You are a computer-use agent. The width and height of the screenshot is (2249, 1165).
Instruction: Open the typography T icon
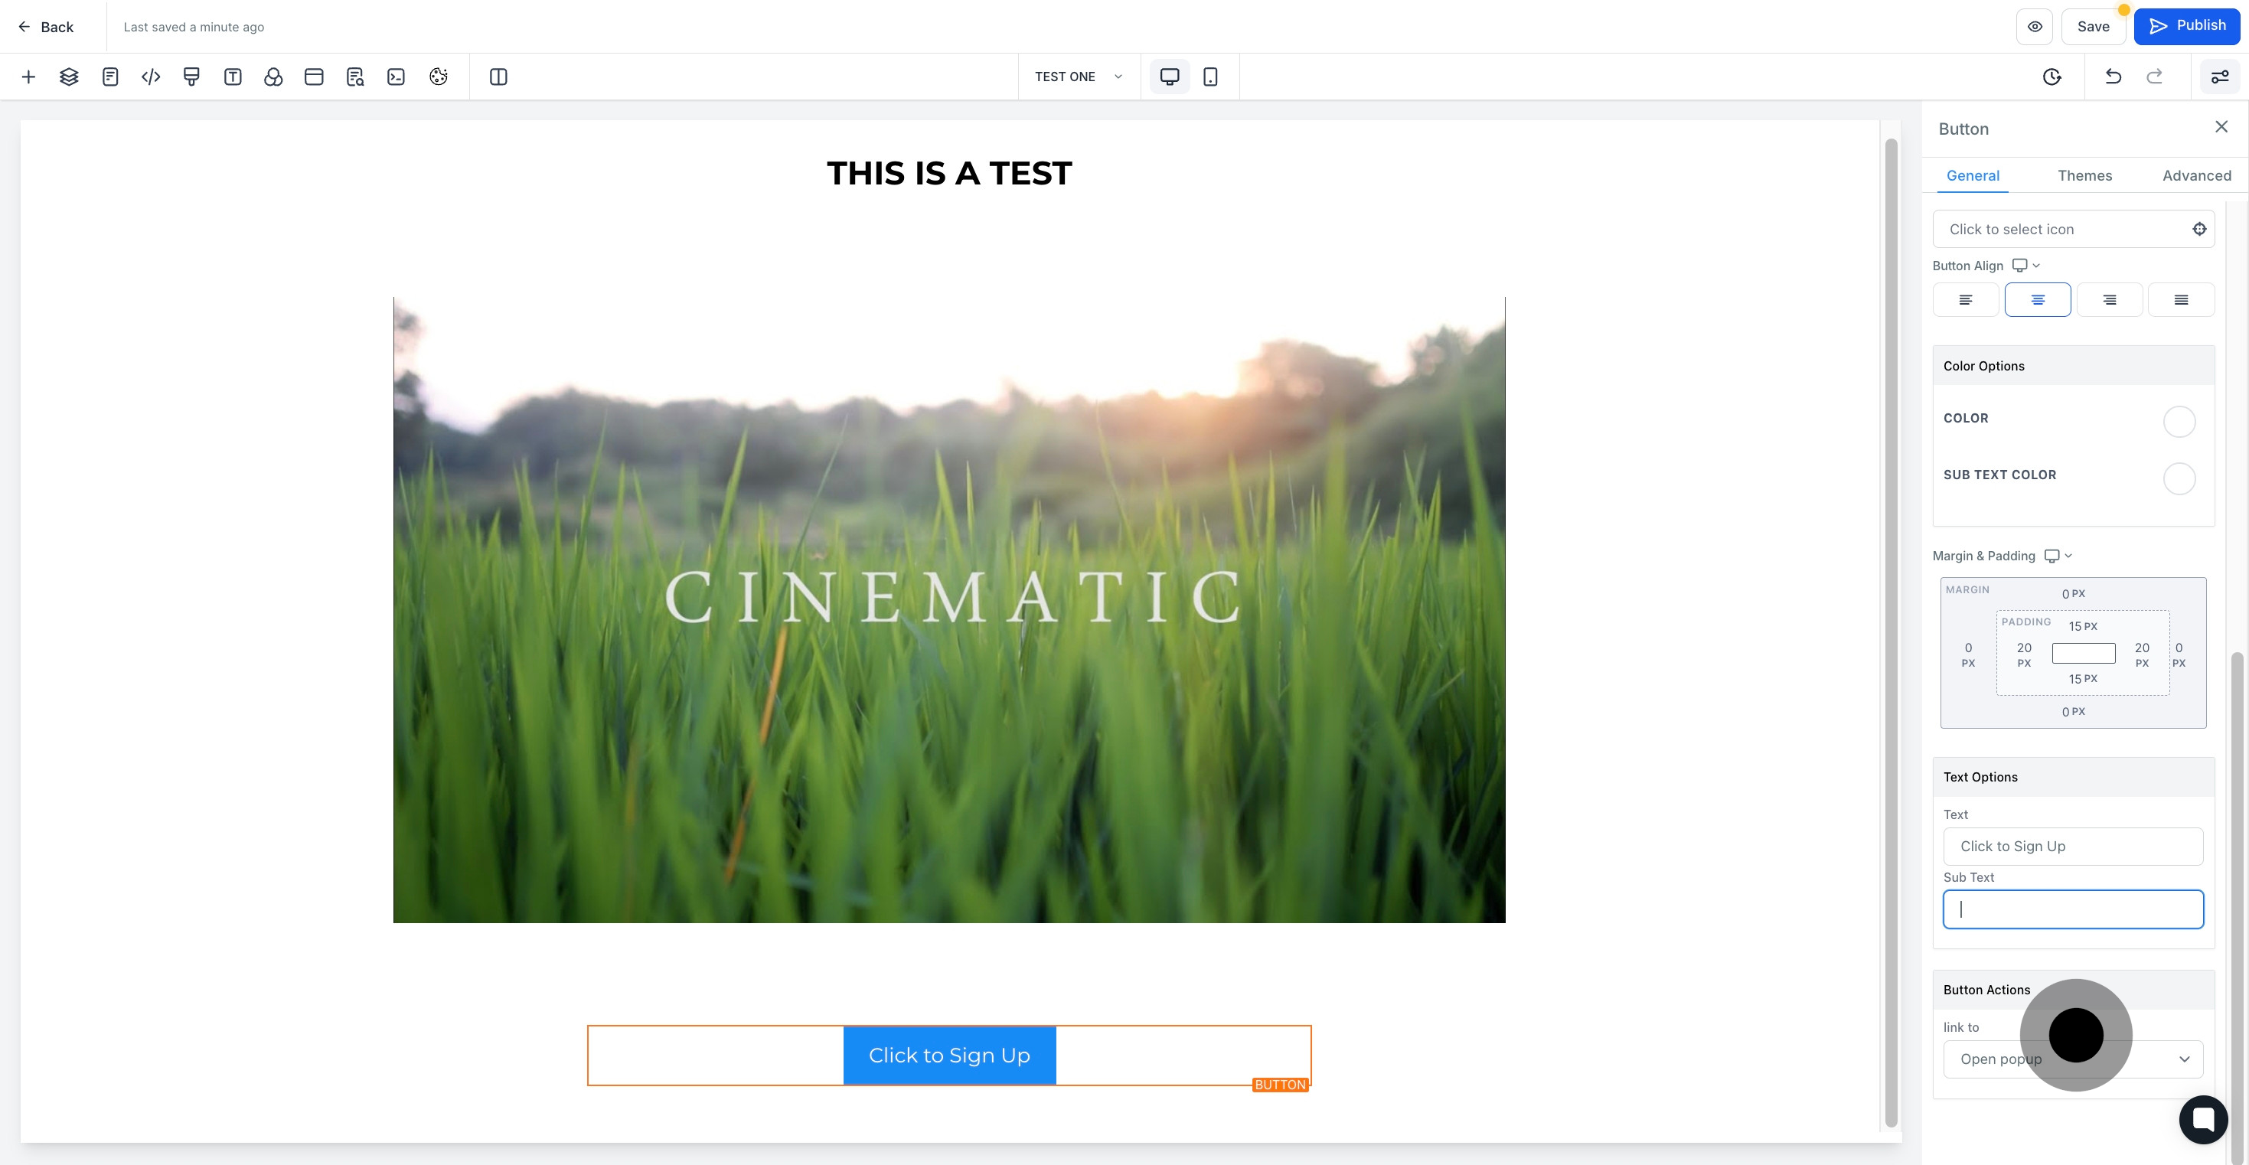coord(232,77)
